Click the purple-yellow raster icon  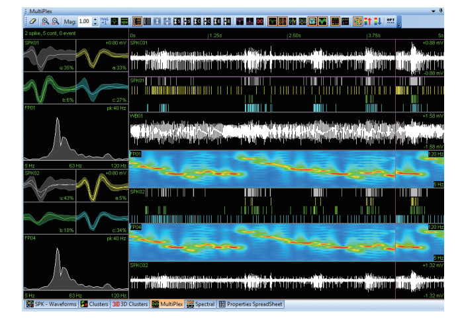click(x=345, y=21)
